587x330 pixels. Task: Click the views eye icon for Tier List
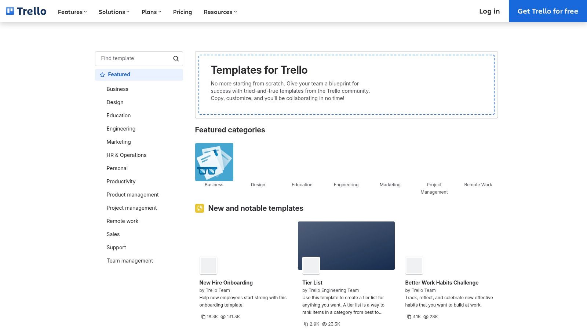(324, 324)
